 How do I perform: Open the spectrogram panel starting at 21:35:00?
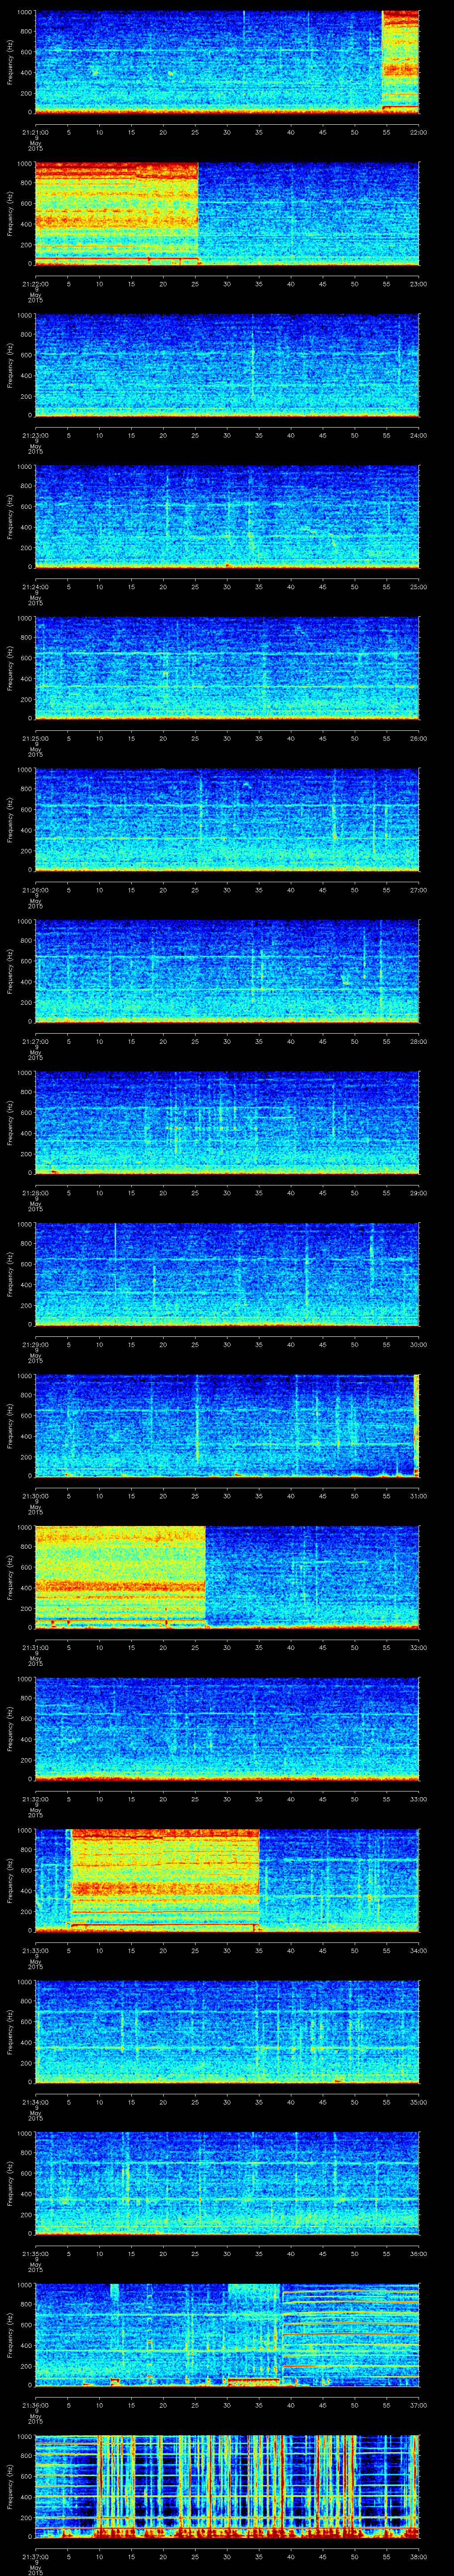coord(227,2184)
